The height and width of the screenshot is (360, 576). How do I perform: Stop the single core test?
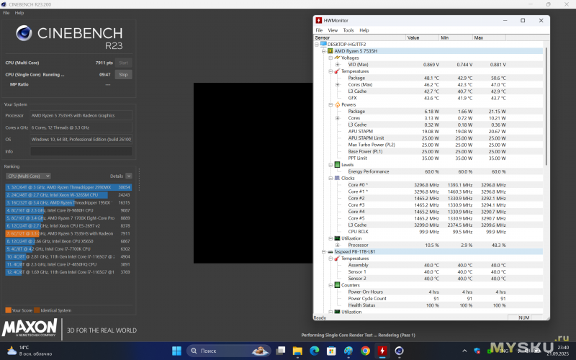click(123, 75)
